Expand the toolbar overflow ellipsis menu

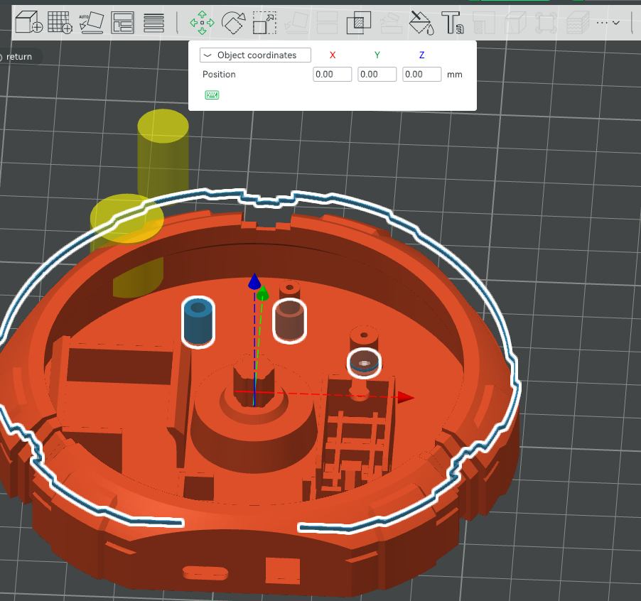(x=608, y=22)
